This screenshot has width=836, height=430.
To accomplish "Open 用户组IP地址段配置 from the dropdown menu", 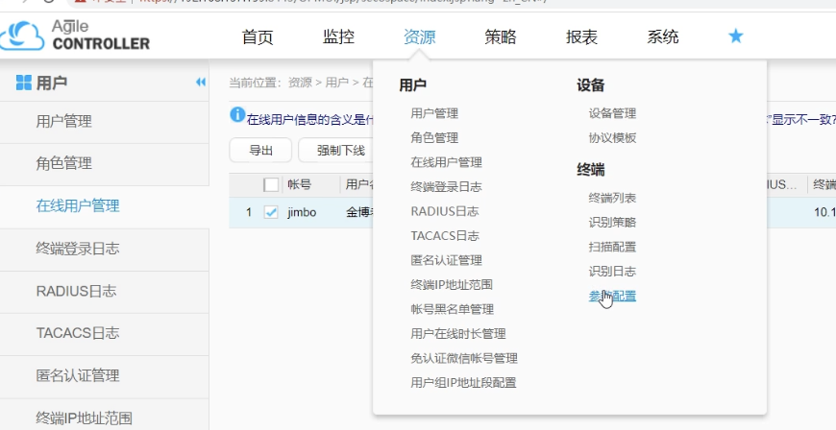I will [x=463, y=383].
